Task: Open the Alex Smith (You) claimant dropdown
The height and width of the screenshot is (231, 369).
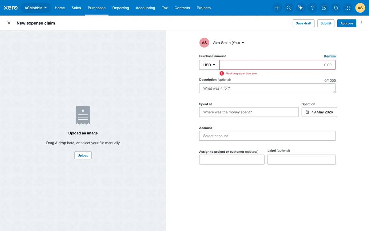Action: pyautogui.click(x=228, y=43)
